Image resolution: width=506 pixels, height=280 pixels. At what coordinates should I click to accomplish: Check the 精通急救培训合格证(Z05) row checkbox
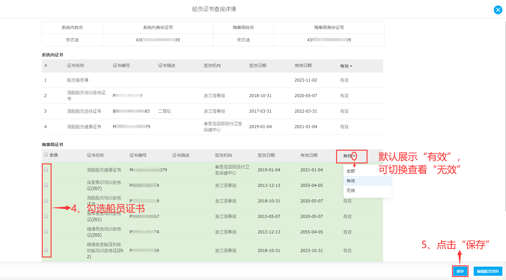[x=46, y=232]
